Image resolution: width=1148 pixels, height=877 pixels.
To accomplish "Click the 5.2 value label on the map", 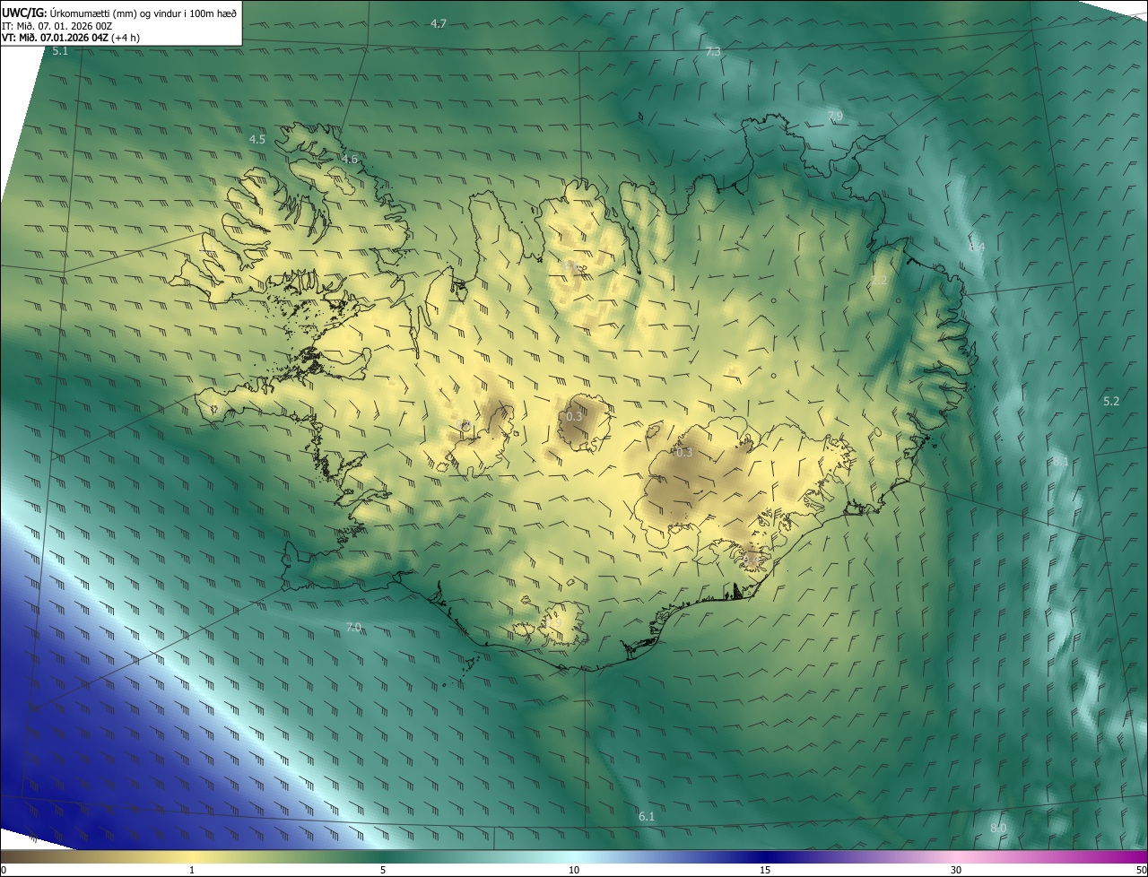I will [x=1111, y=401].
